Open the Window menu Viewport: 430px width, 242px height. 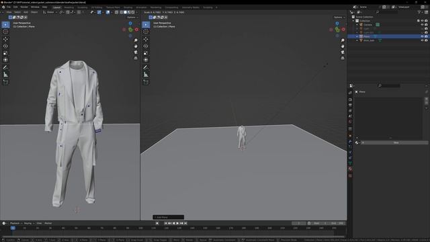(x=35, y=7)
